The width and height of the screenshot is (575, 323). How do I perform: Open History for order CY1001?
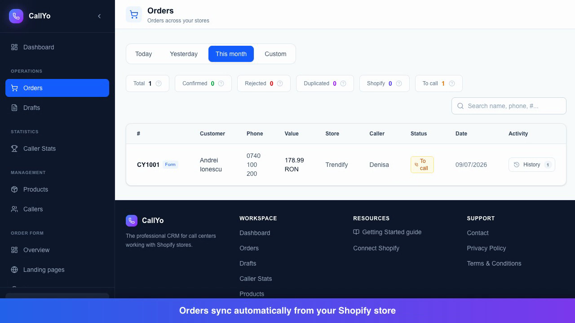[532, 165]
